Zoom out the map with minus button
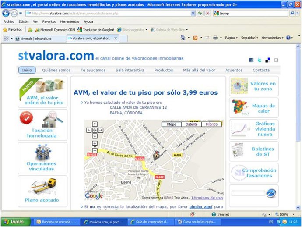The width and height of the screenshot is (302, 227). click(95, 150)
